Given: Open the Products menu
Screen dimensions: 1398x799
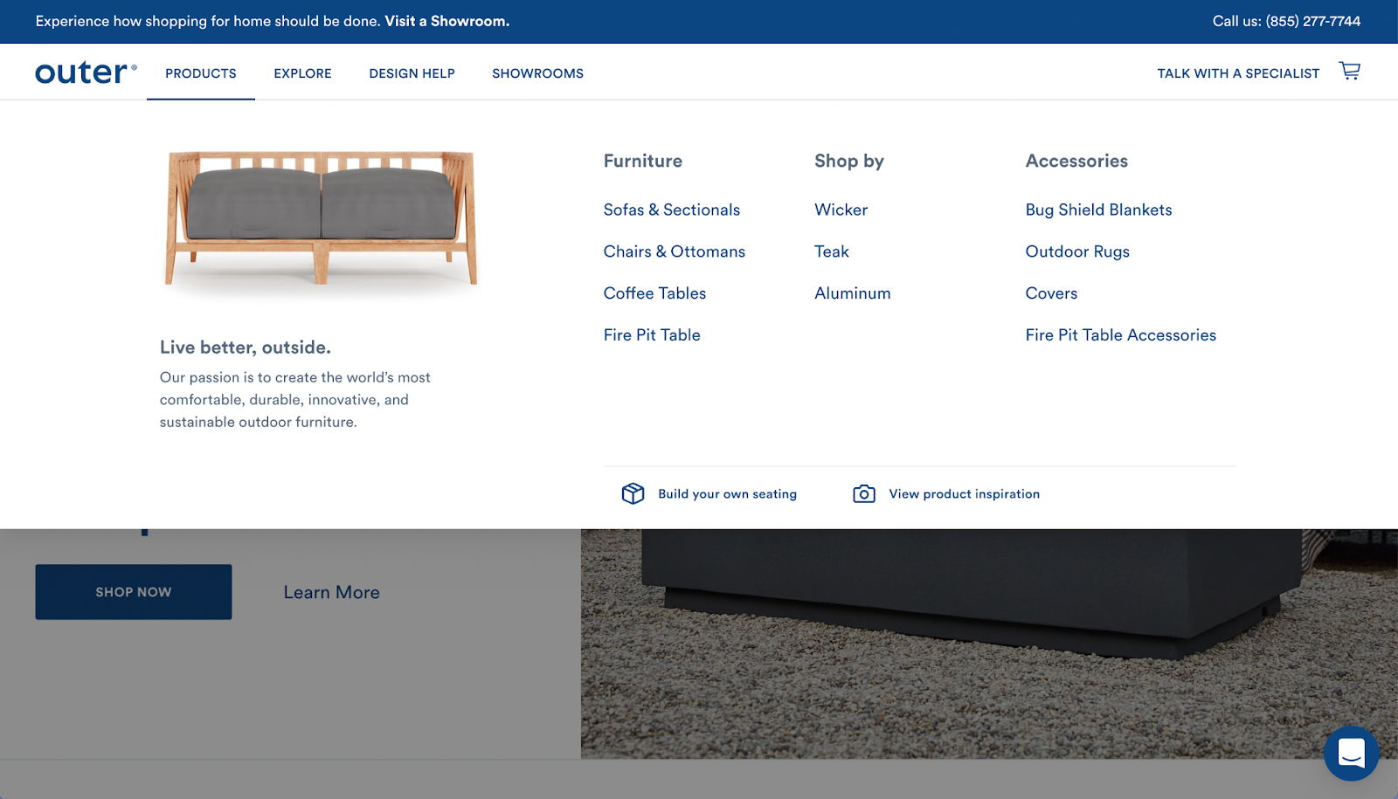Looking at the screenshot, I should click(201, 73).
